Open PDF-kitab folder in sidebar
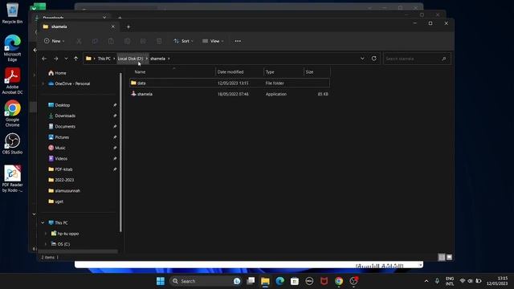 click(x=60, y=169)
